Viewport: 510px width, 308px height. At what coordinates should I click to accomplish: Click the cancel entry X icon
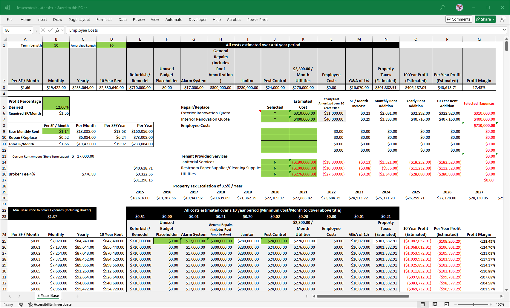pos(43,30)
